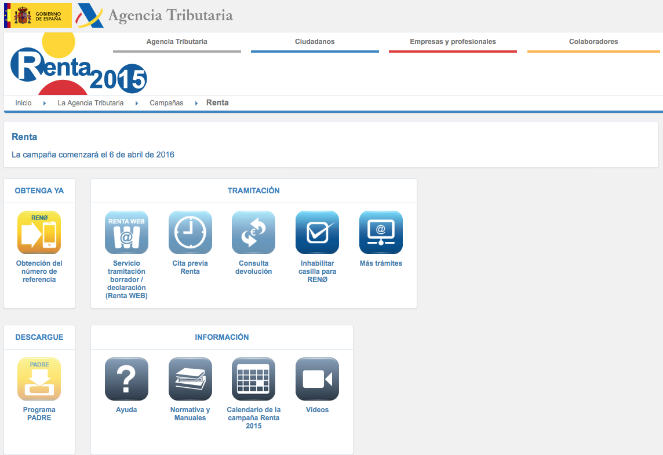Go to the Colaboradores tab
The width and height of the screenshot is (663, 455).
pos(593,42)
